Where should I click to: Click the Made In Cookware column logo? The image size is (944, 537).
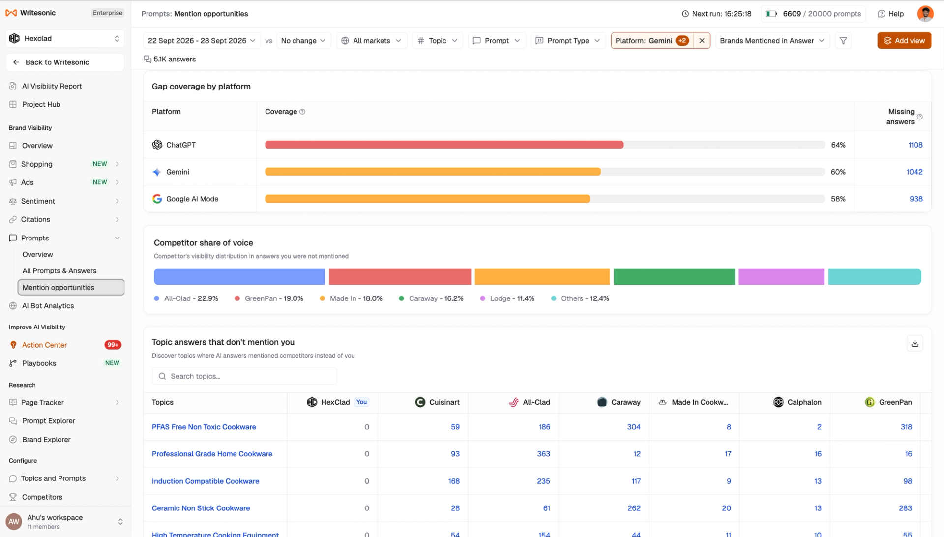(663, 402)
